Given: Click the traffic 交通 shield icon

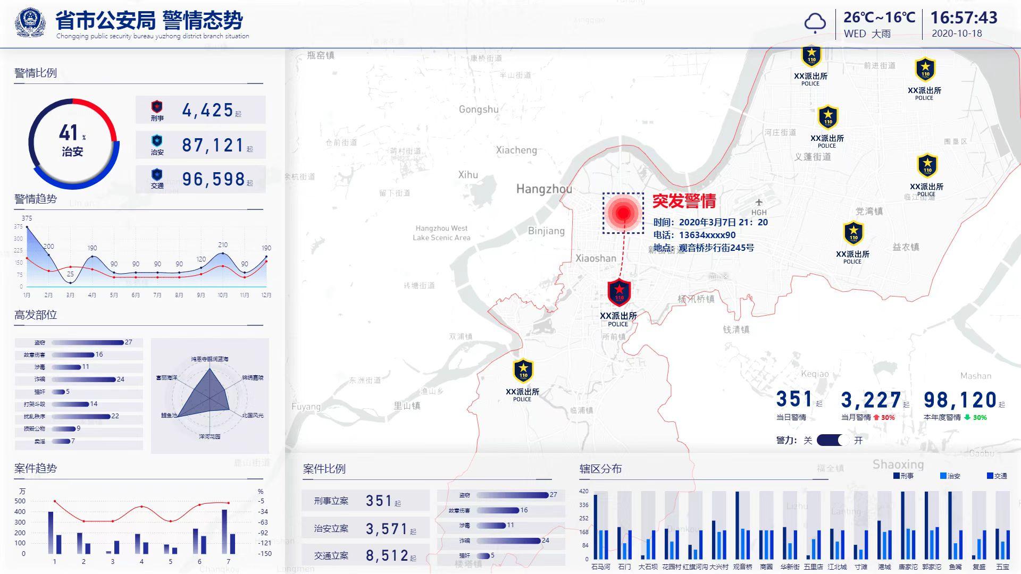Looking at the screenshot, I should pos(157,175).
